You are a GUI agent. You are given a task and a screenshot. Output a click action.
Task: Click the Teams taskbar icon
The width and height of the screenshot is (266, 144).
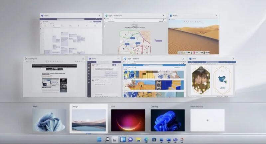point(175,140)
